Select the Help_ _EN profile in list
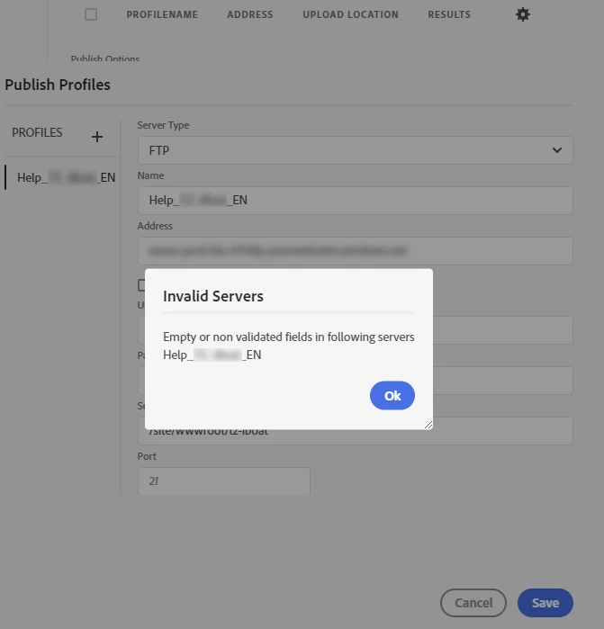The width and height of the screenshot is (604, 629). coord(63,177)
